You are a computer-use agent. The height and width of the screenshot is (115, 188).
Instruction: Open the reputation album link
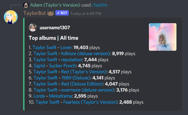pyautogui.click(x=72, y=60)
